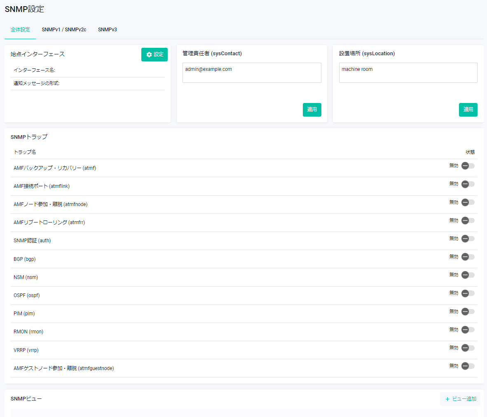
Task: Toggle the NSM (nsm) trap switch
Action: [x=468, y=275]
